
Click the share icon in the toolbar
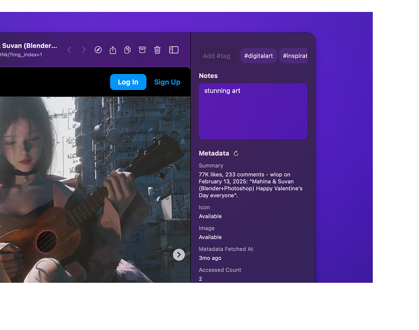(x=113, y=50)
